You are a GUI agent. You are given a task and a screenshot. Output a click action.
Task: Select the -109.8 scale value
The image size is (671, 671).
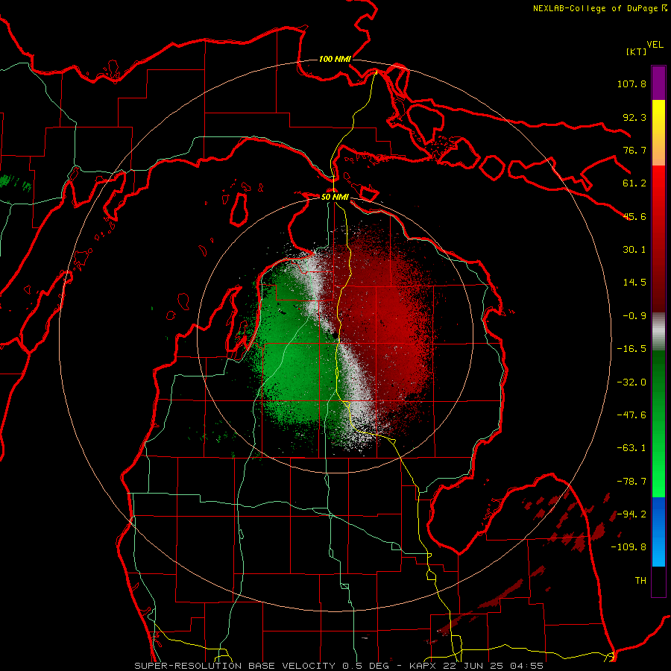click(x=629, y=547)
